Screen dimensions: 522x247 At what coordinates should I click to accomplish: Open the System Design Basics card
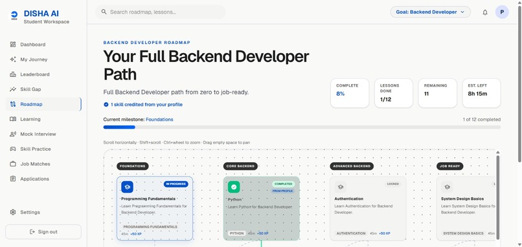pyautogui.click(x=466, y=208)
